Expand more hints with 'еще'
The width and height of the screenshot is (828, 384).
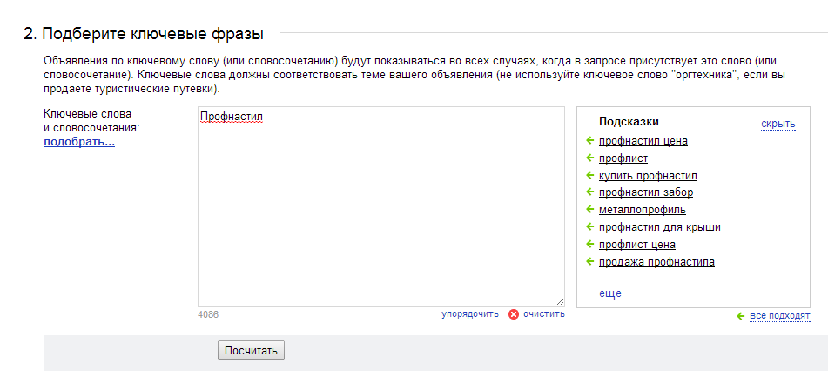pyautogui.click(x=610, y=293)
